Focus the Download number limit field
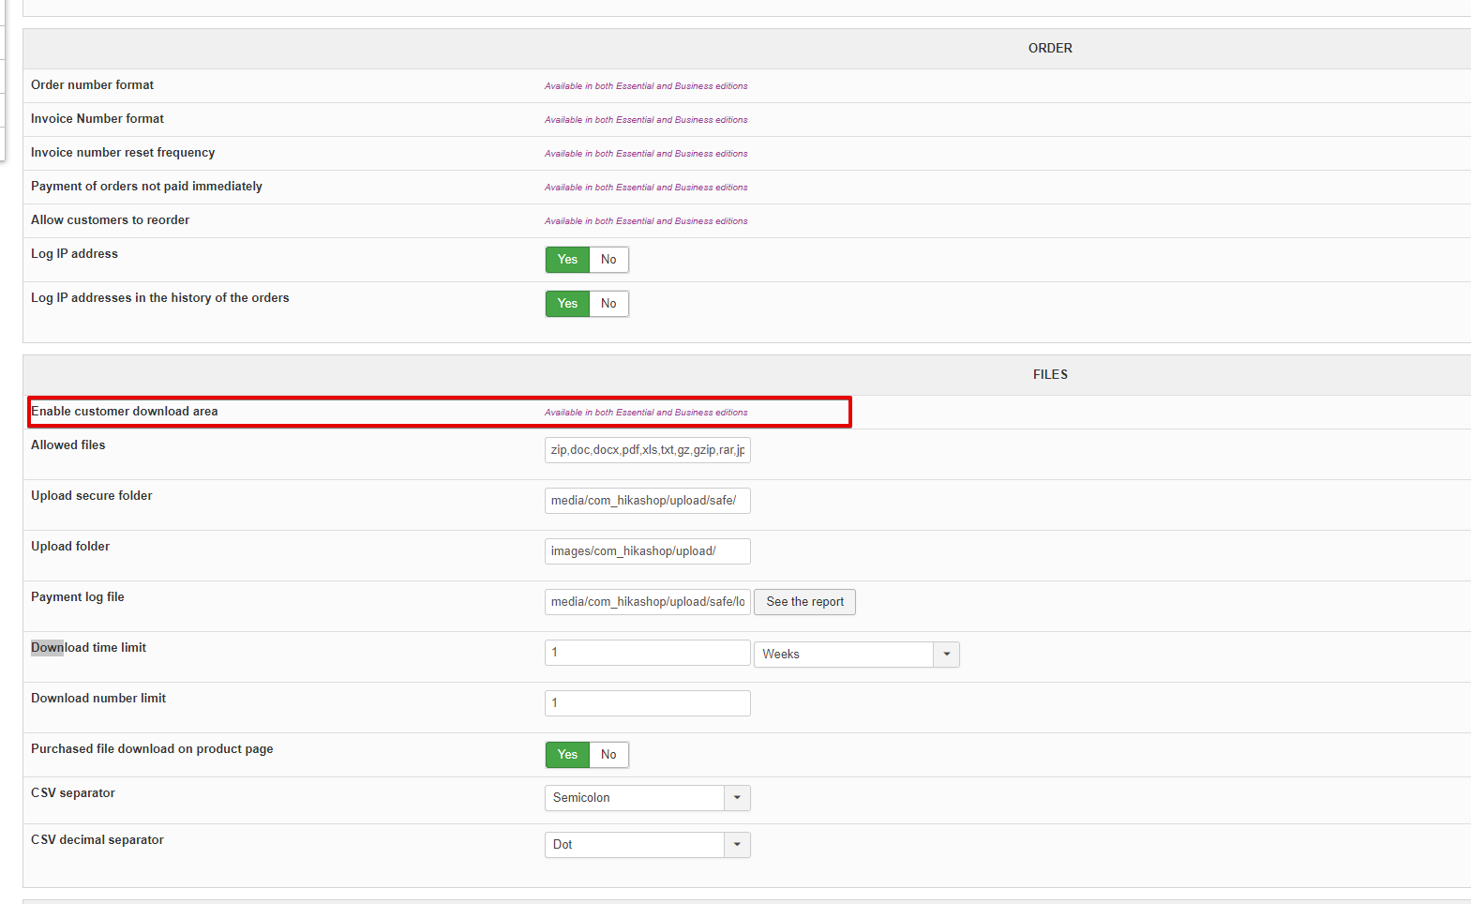This screenshot has height=904, width=1471. 647,703
